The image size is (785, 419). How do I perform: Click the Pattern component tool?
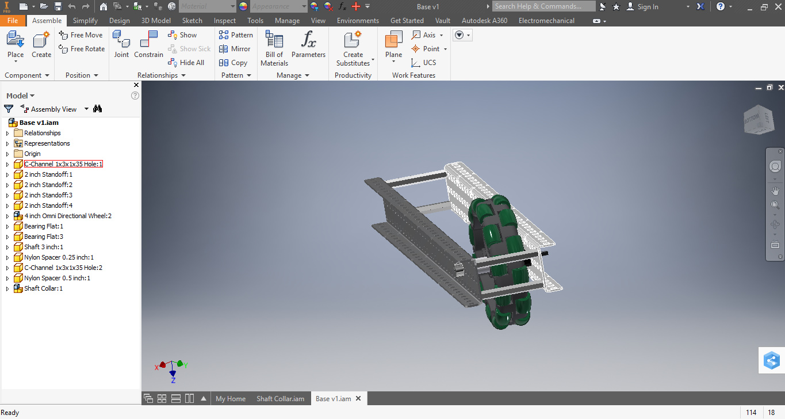pos(236,35)
